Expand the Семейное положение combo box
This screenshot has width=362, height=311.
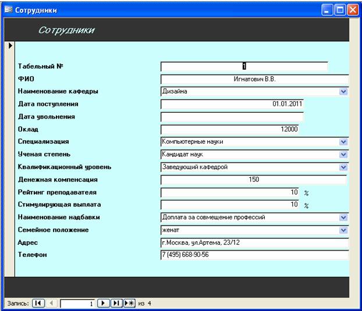coord(343,230)
